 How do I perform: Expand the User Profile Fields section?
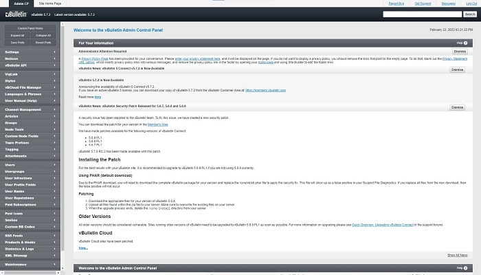tap(30, 185)
